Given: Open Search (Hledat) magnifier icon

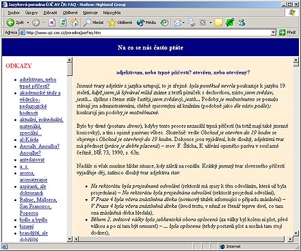Looking at the screenshot, I should 87,23.
